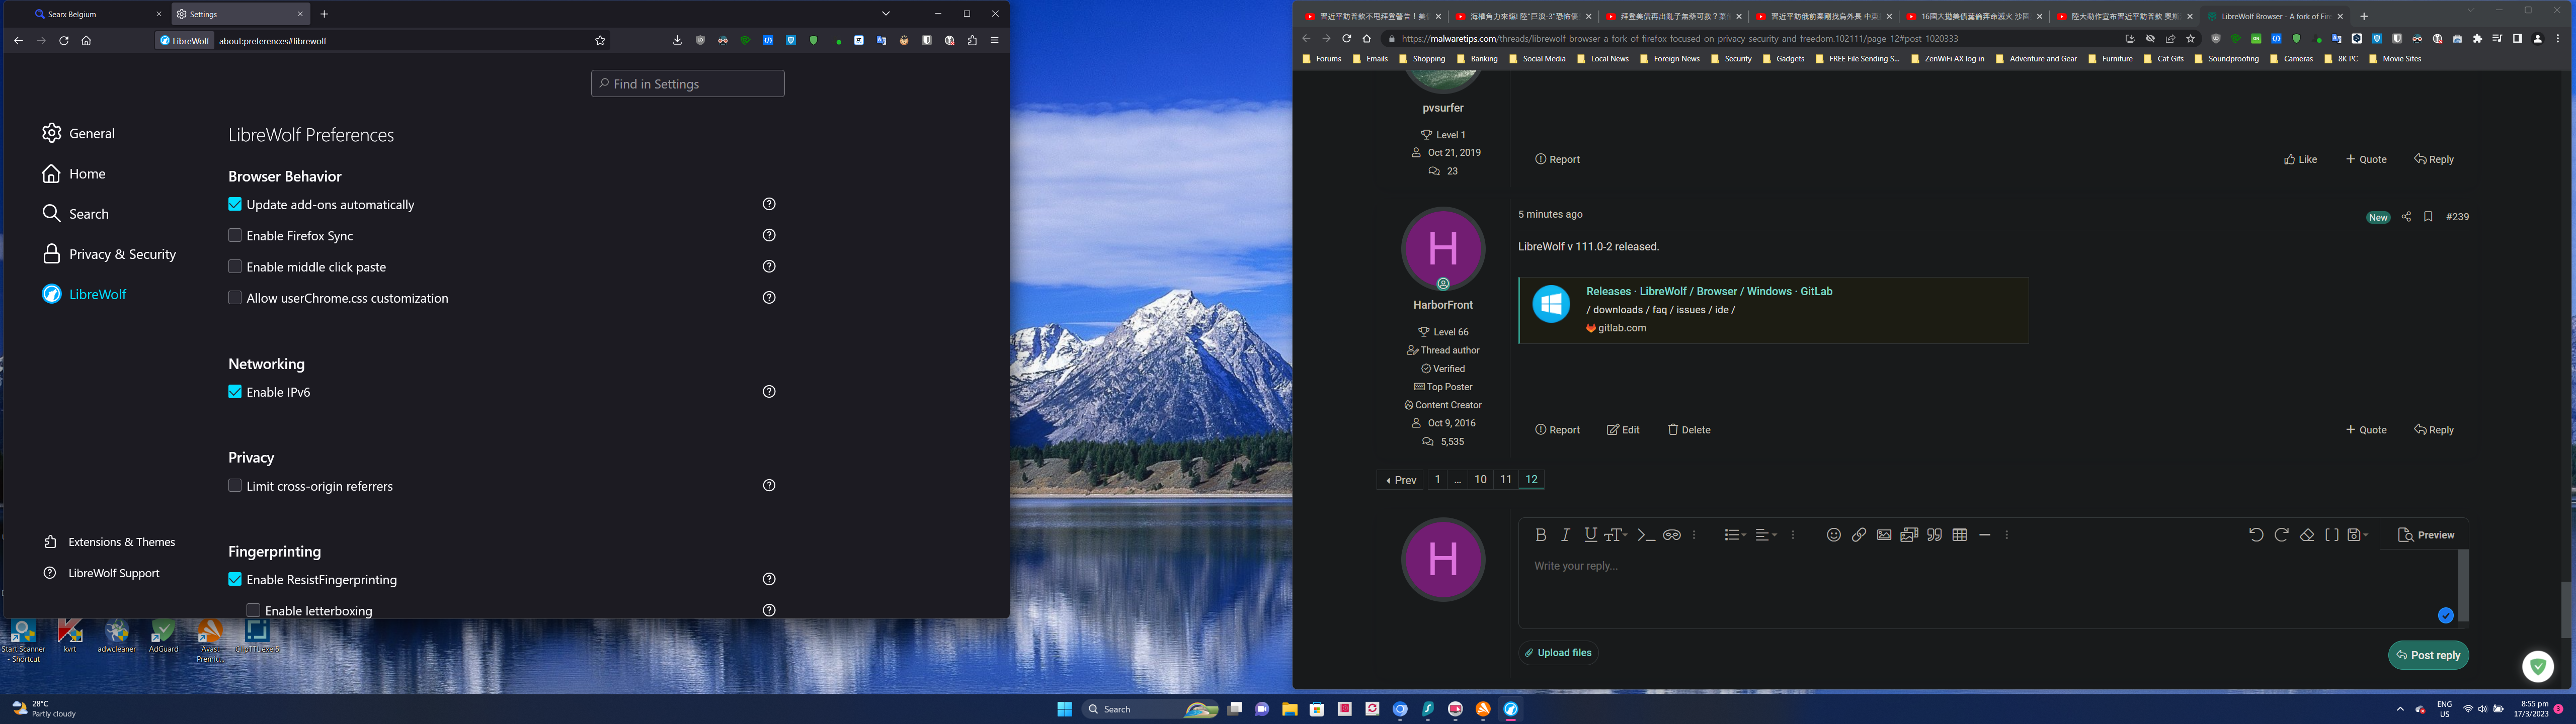Uncheck Enable IPv6
Image resolution: width=2576 pixels, height=724 pixels.
pyautogui.click(x=235, y=392)
